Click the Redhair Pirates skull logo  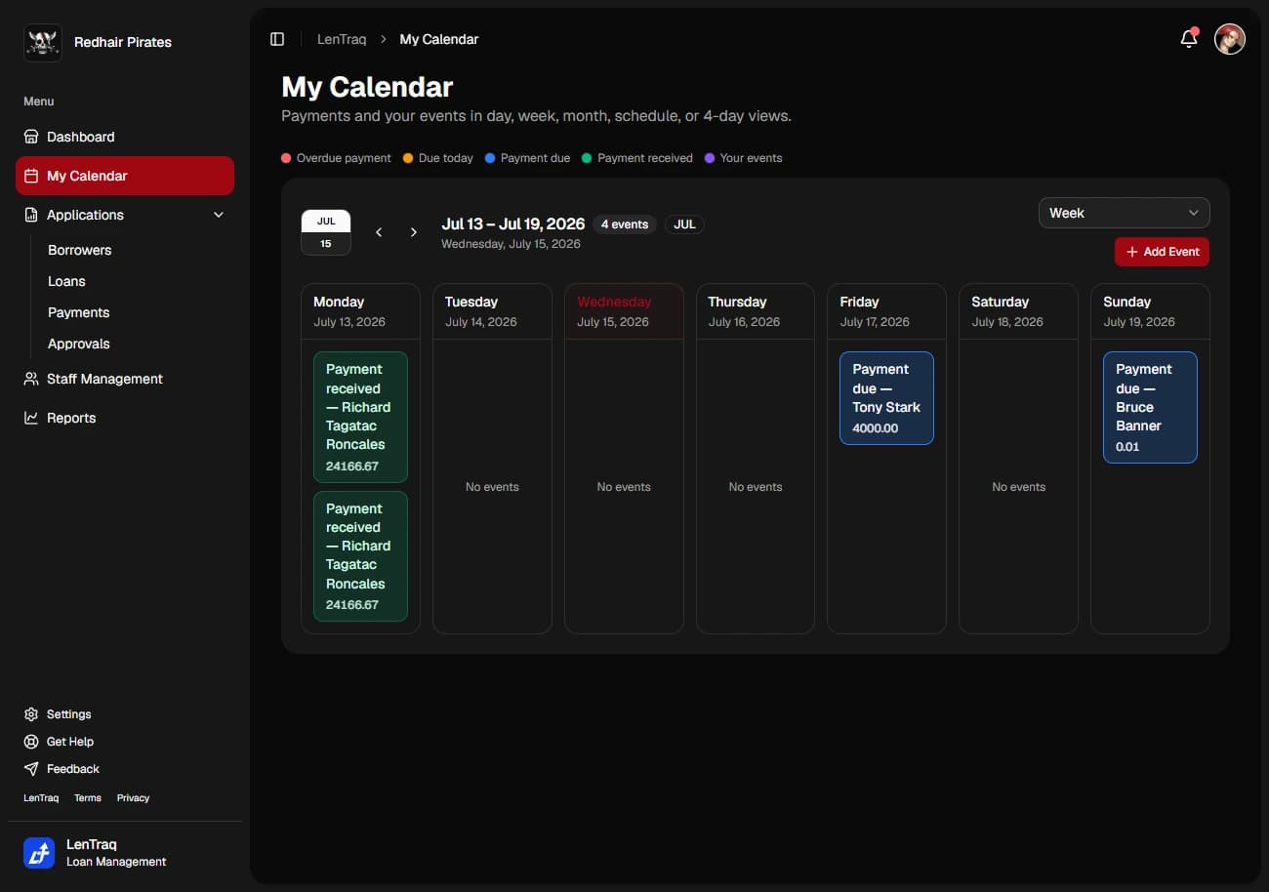(x=43, y=43)
